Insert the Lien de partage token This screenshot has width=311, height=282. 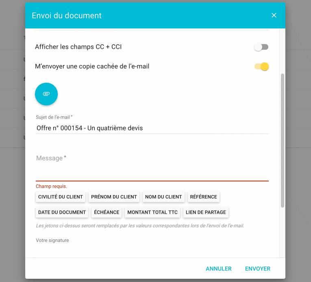point(206,212)
